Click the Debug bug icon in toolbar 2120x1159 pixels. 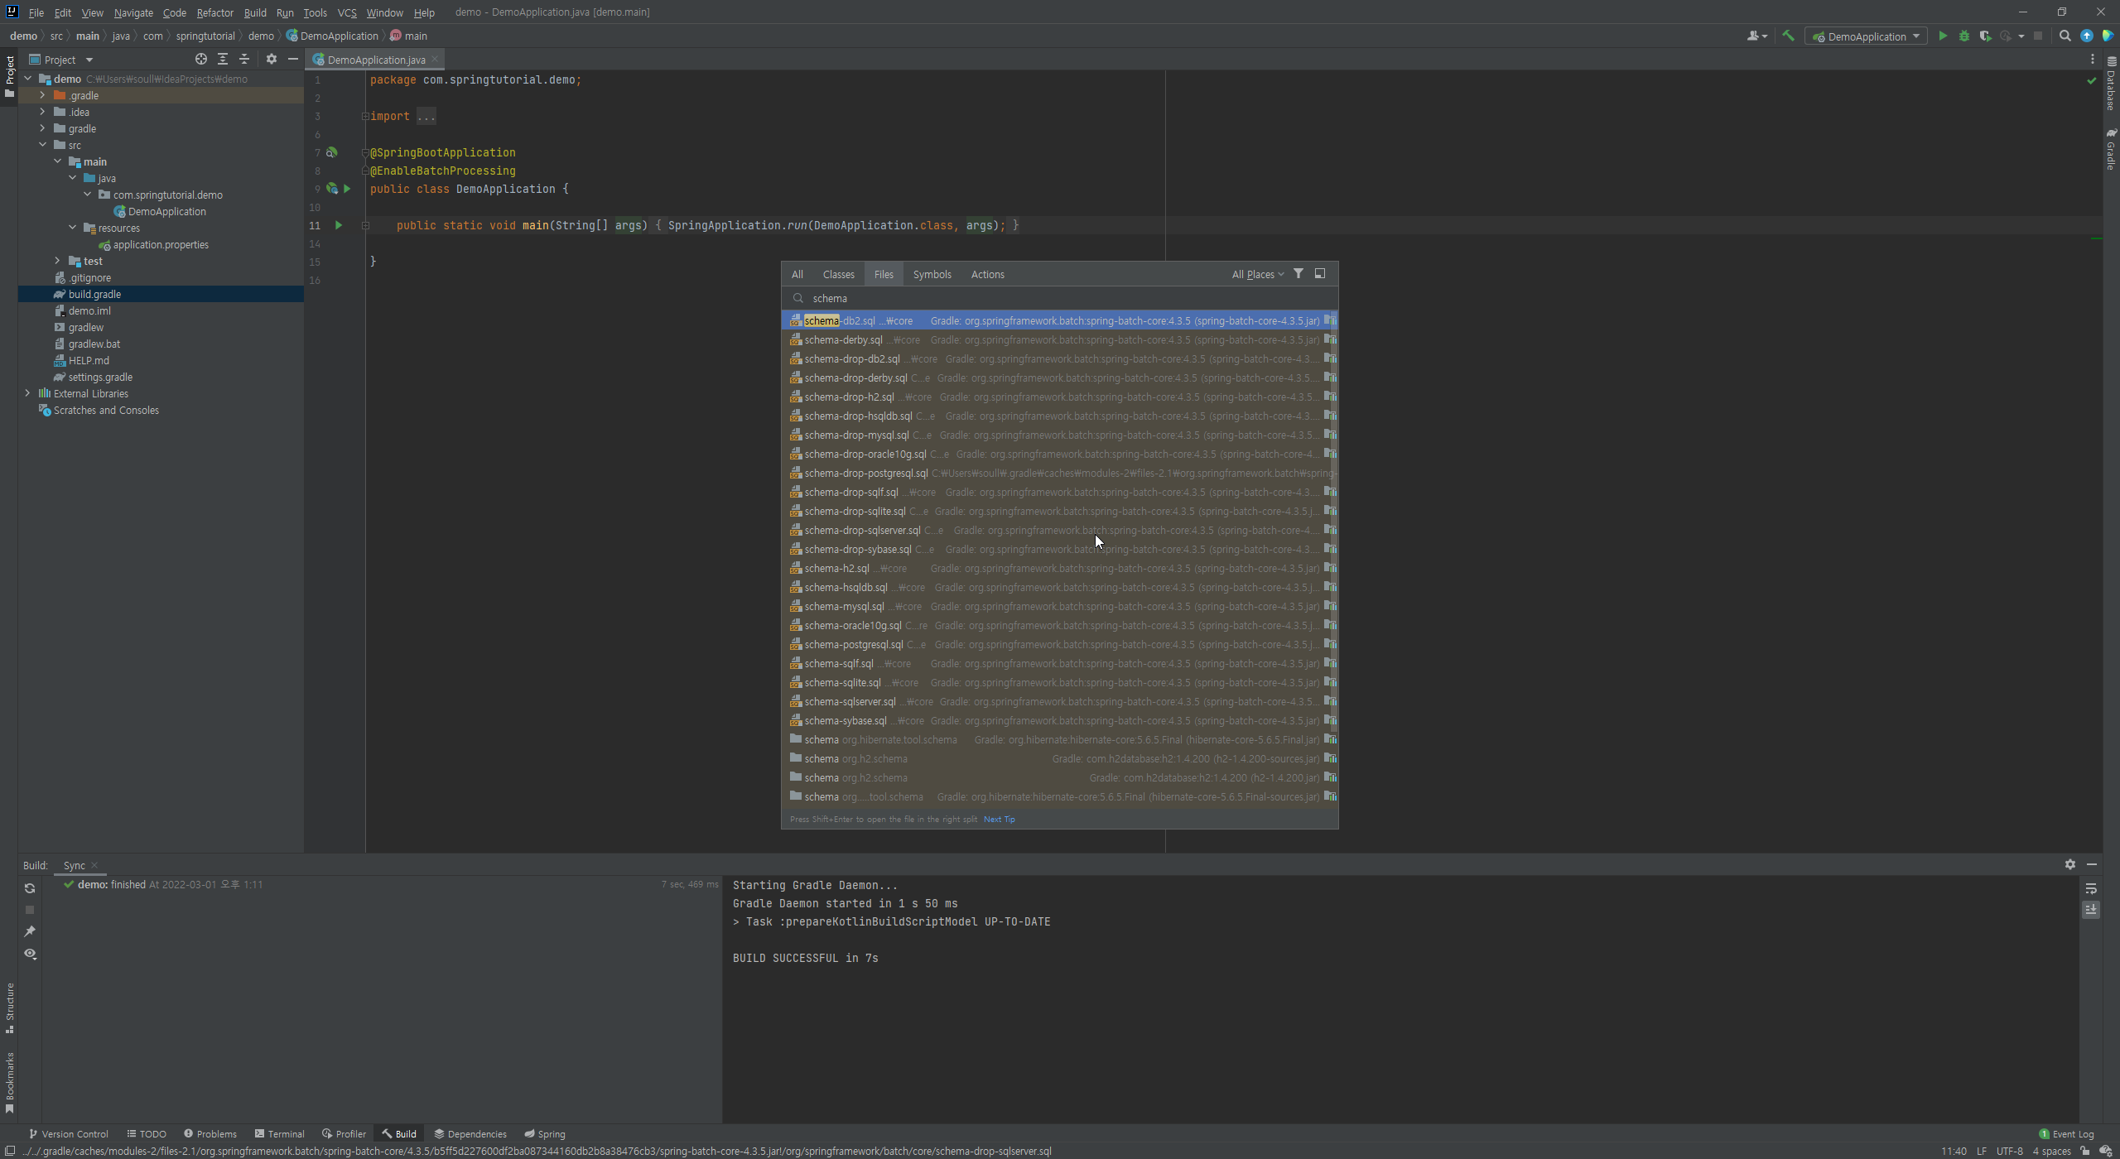pos(1963,36)
